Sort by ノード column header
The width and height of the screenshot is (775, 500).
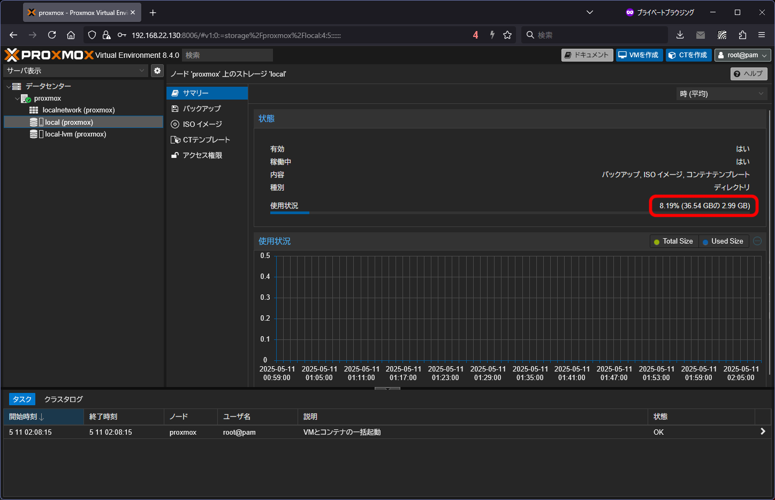pyautogui.click(x=191, y=416)
